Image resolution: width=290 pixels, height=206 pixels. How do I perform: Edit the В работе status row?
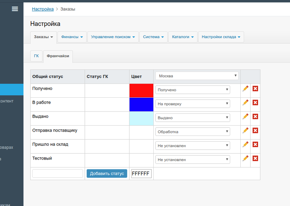coord(245,102)
